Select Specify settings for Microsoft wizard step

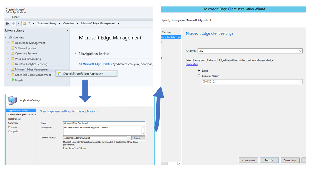22,115
